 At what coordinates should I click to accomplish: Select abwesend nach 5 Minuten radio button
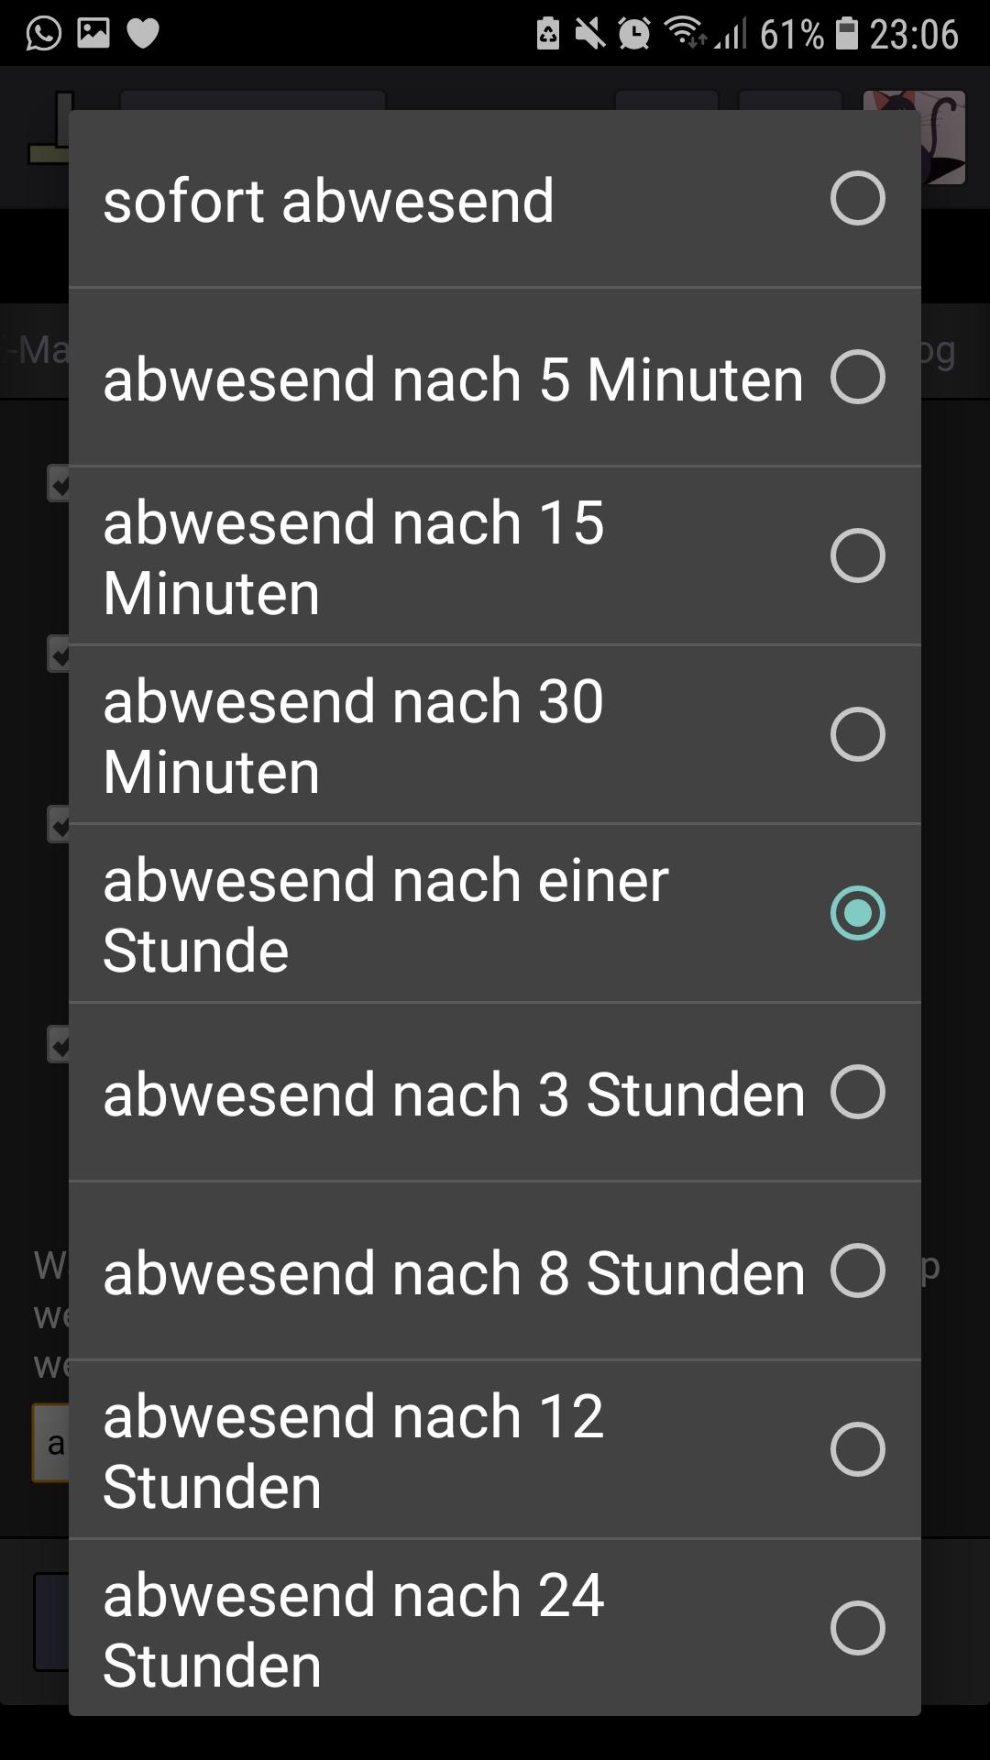point(857,377)
